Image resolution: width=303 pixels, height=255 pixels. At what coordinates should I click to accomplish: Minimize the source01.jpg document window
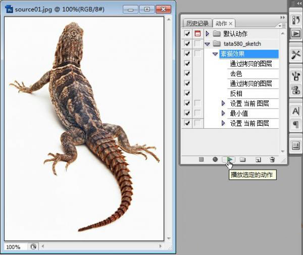tap(131, 9)
